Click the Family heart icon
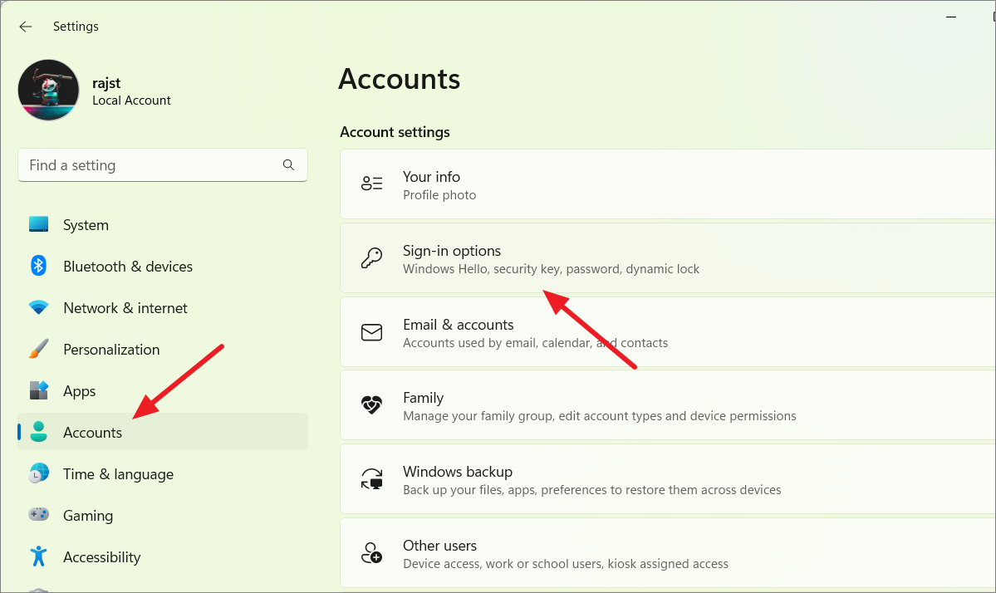This screenshot has height=593, width=996. tap(371, 405)
